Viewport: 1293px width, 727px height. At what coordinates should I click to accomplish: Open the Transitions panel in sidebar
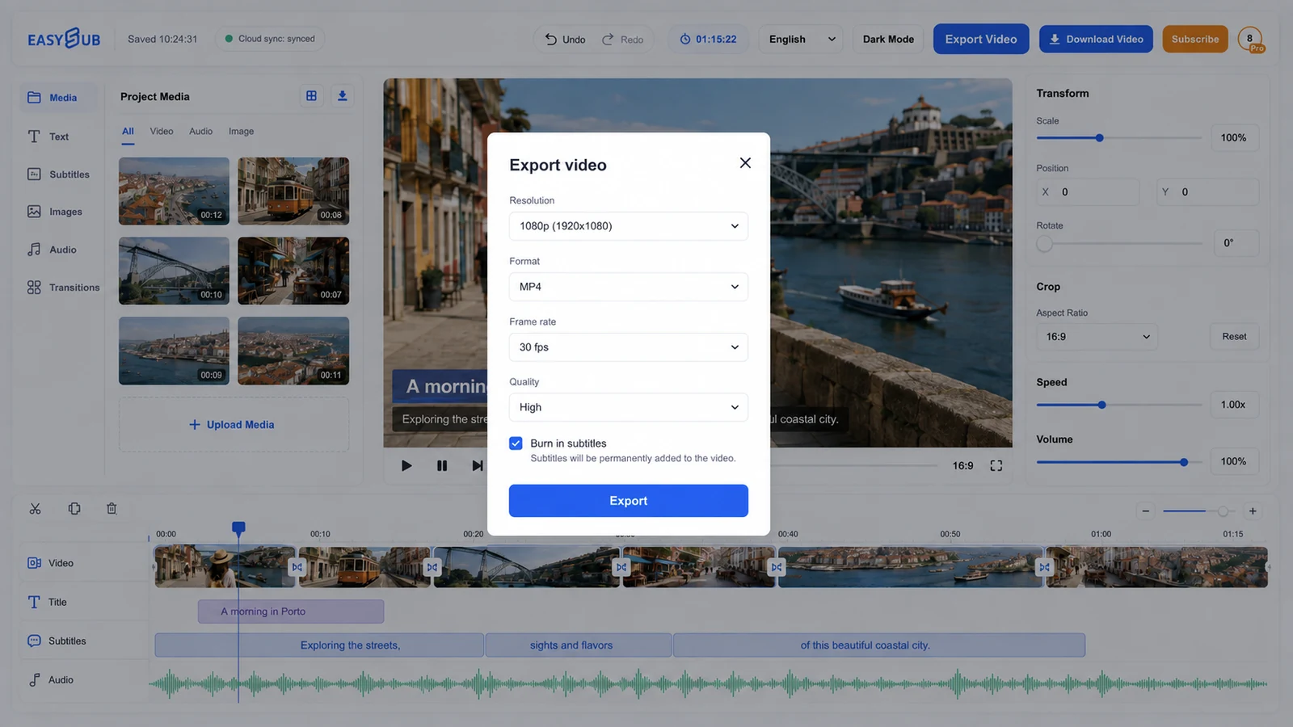(x=63, y=288)
